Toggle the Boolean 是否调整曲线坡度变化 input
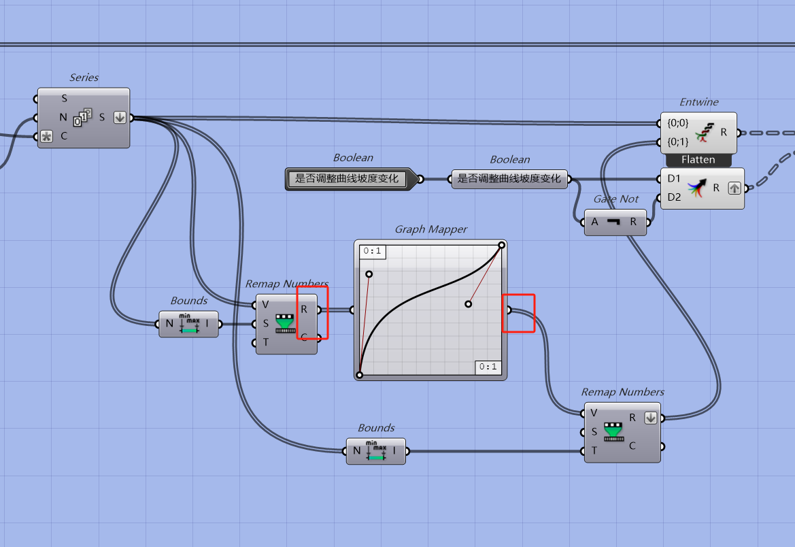This screenshot has height=547, width=795. tap(348, 179)
